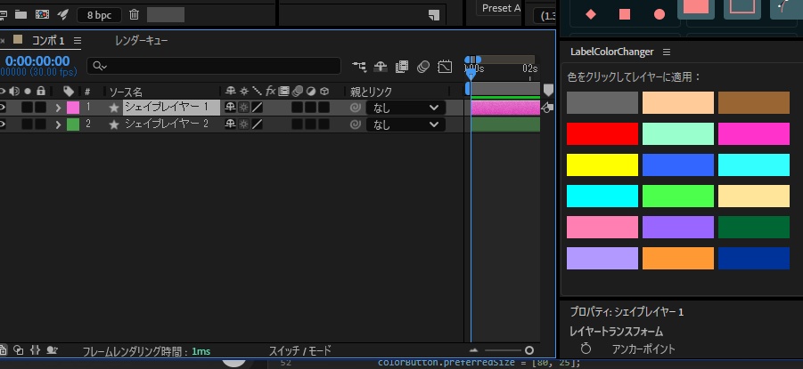
Task: Toggle shy switch on シェイプレイヤー 1
Action: coord(231,108)
